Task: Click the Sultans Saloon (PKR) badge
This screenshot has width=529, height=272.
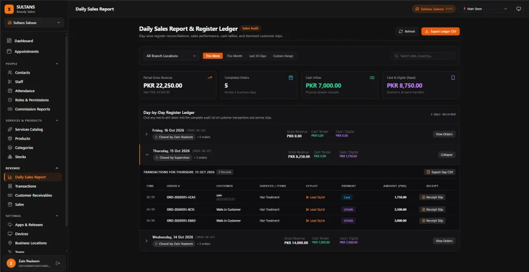Action: point(434,9)
